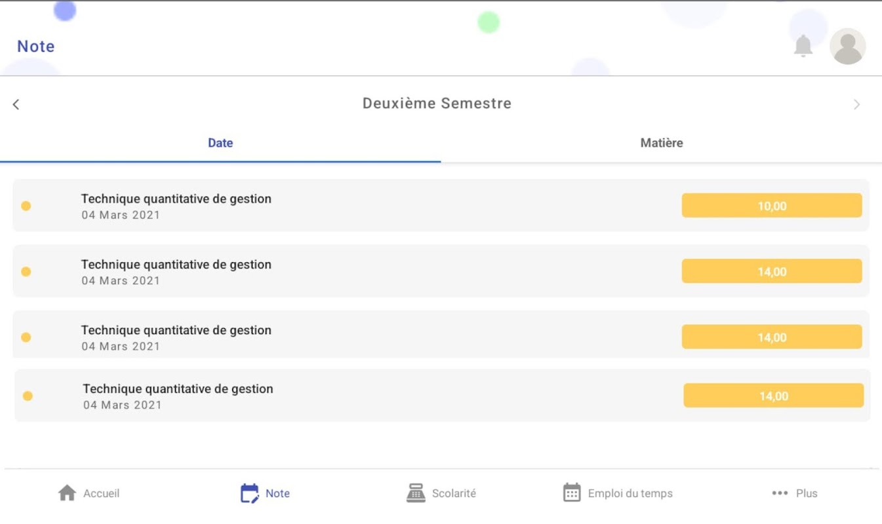Select the yellow dot of the last entry

tap(28, 396)
